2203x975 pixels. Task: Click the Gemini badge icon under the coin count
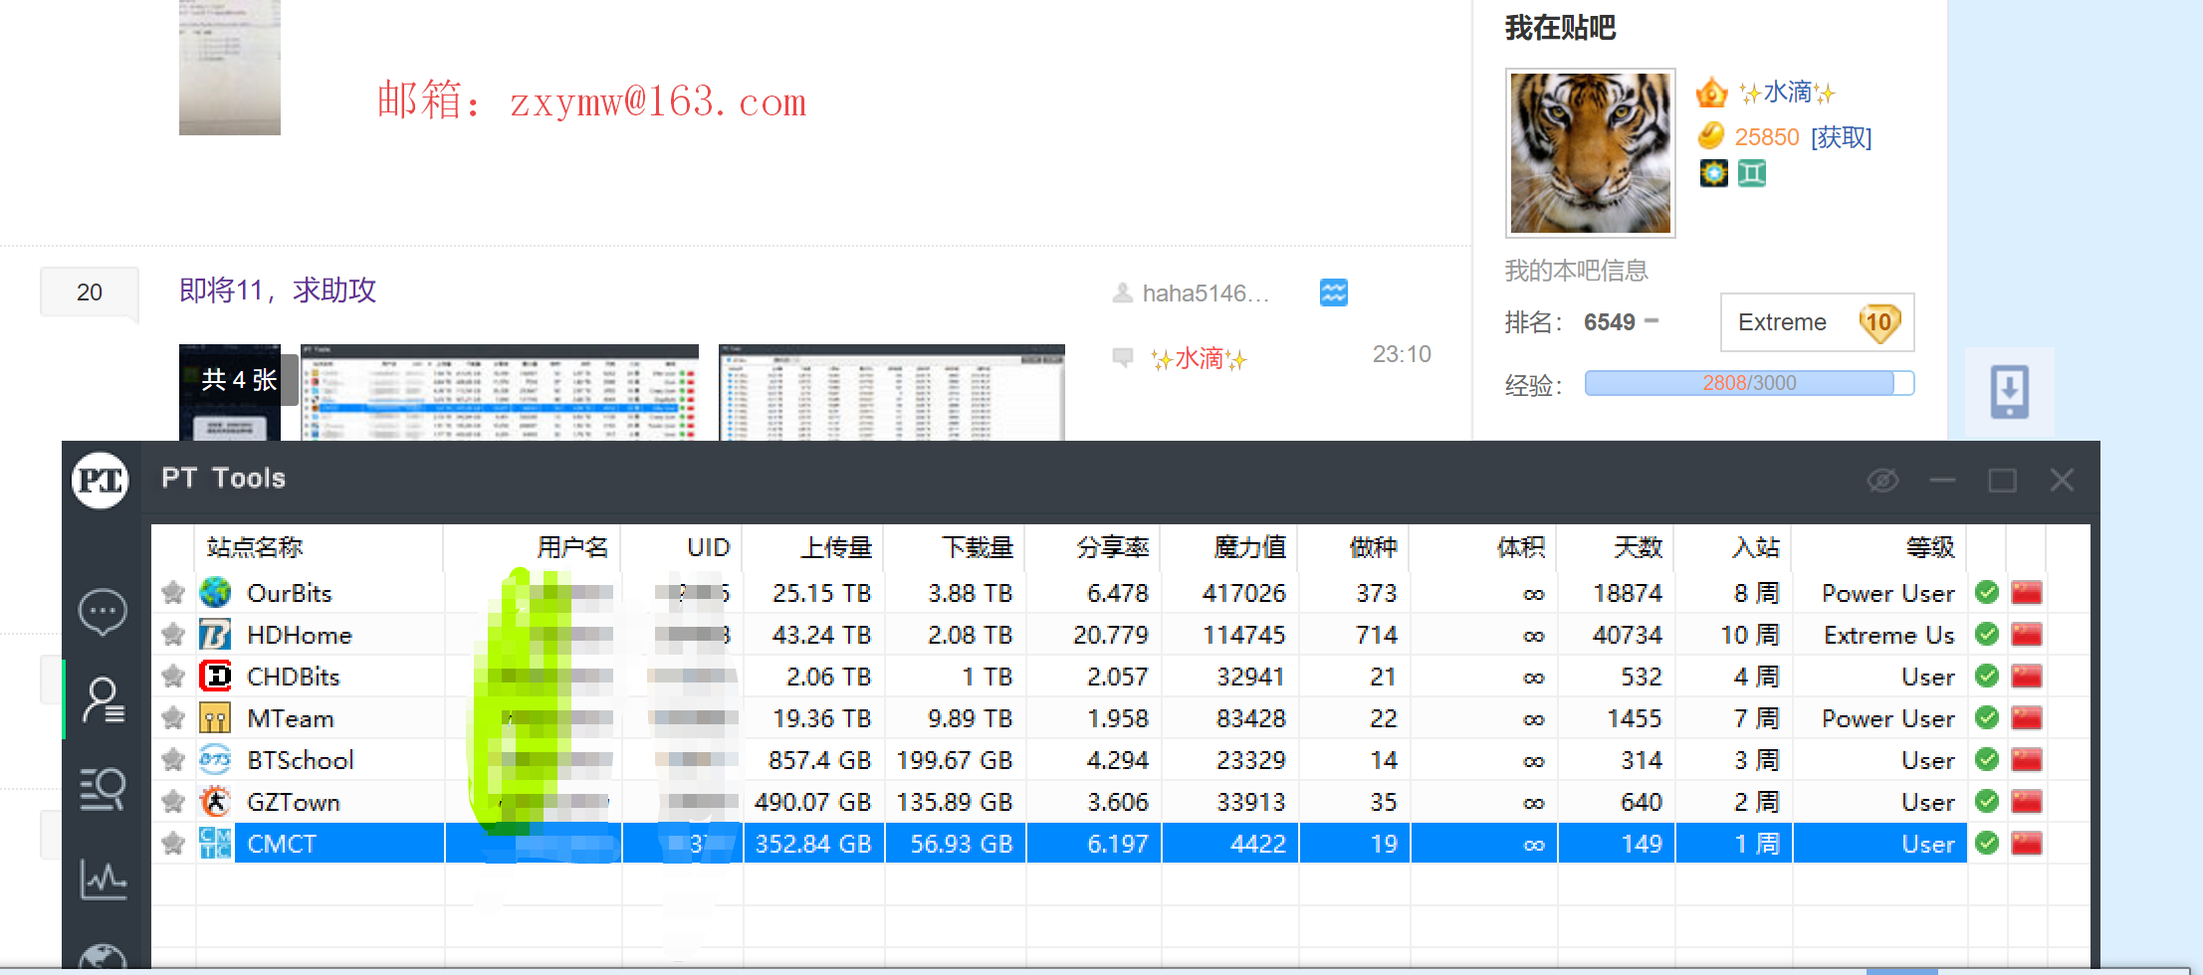(1752, 174)
